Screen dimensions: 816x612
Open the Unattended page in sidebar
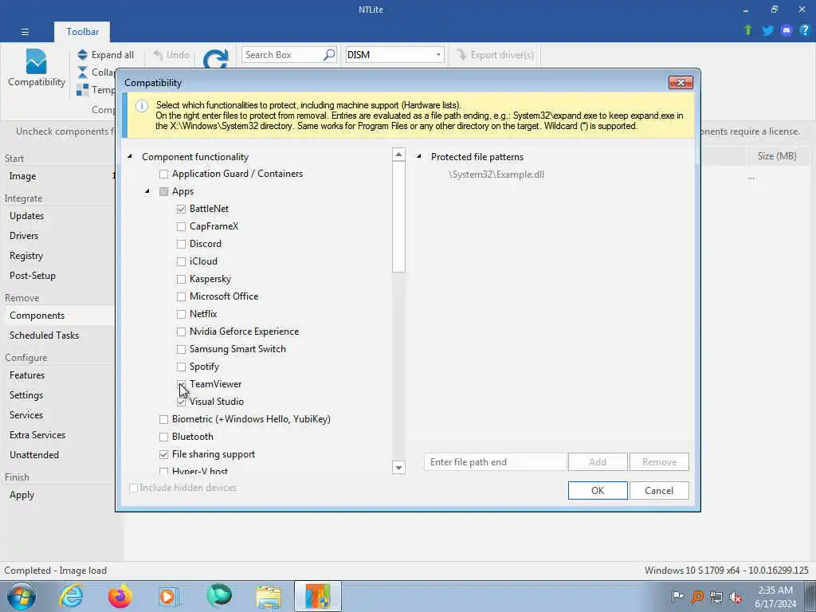click(33, 455)
